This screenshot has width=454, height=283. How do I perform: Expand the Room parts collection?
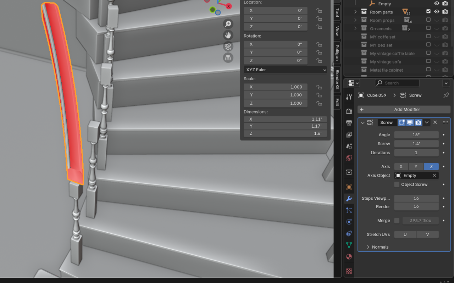point(355,12)
